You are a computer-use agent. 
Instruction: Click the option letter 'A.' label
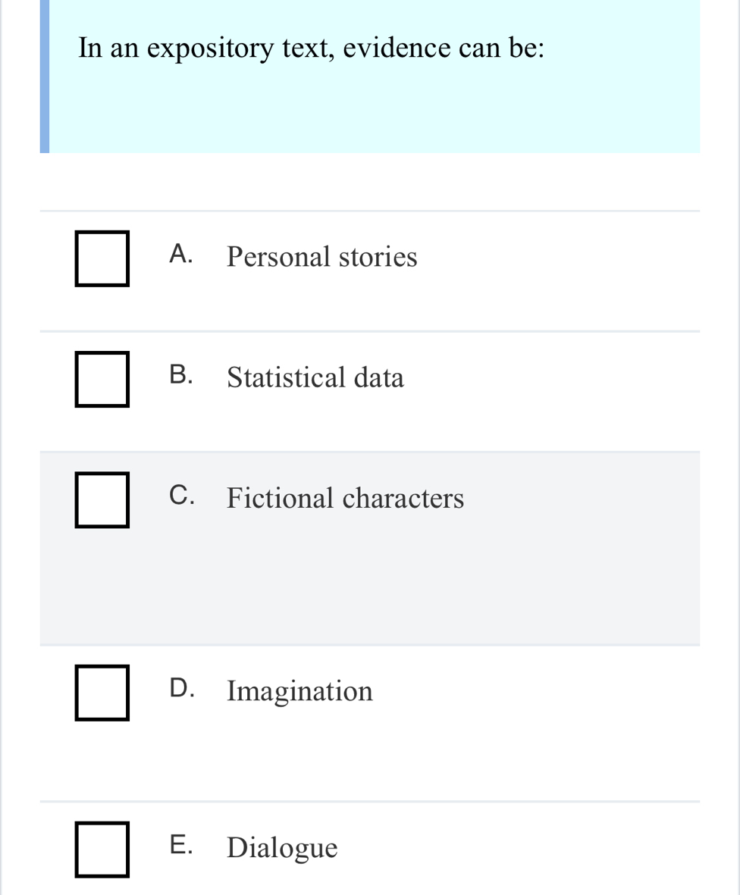pyautogui.click(x=181, y=255)
